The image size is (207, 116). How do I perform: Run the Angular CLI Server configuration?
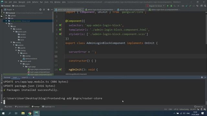[x=168, y=6]
